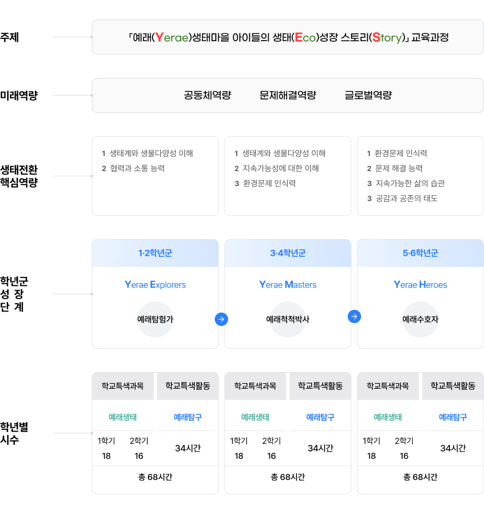Click the Yerae Eco Story curriculum title
Screen dimensions: 484x510
pos(288,37)
